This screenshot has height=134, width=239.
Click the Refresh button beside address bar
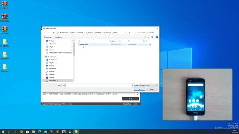point(130,33)
